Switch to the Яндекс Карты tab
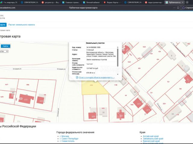This screenshot has width=193, height=144. tap(112, 2)
